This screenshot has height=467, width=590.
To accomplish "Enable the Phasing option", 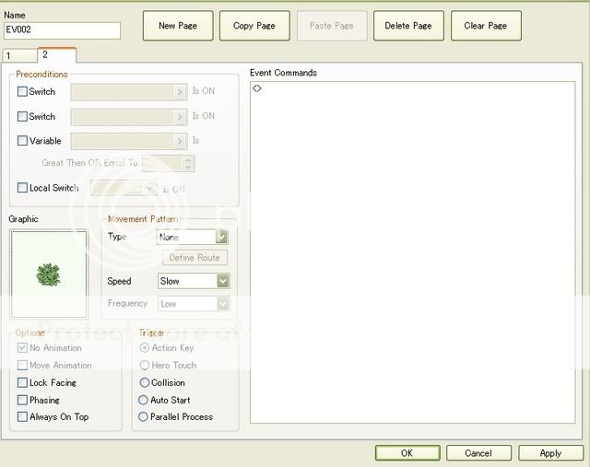I will click(23, 400).
